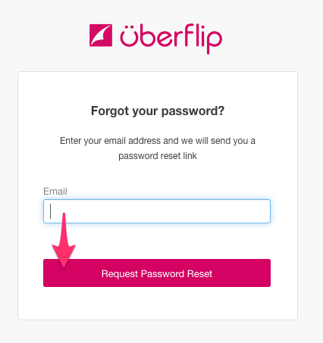Click the 'Enter your email address' instruction line
323x343 pixels.
pyautogui.click(x=158, y=141)
